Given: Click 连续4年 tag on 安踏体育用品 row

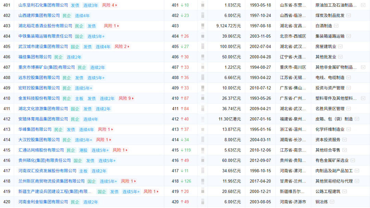Looking at the screenshot, I should [x=90, y=119].
